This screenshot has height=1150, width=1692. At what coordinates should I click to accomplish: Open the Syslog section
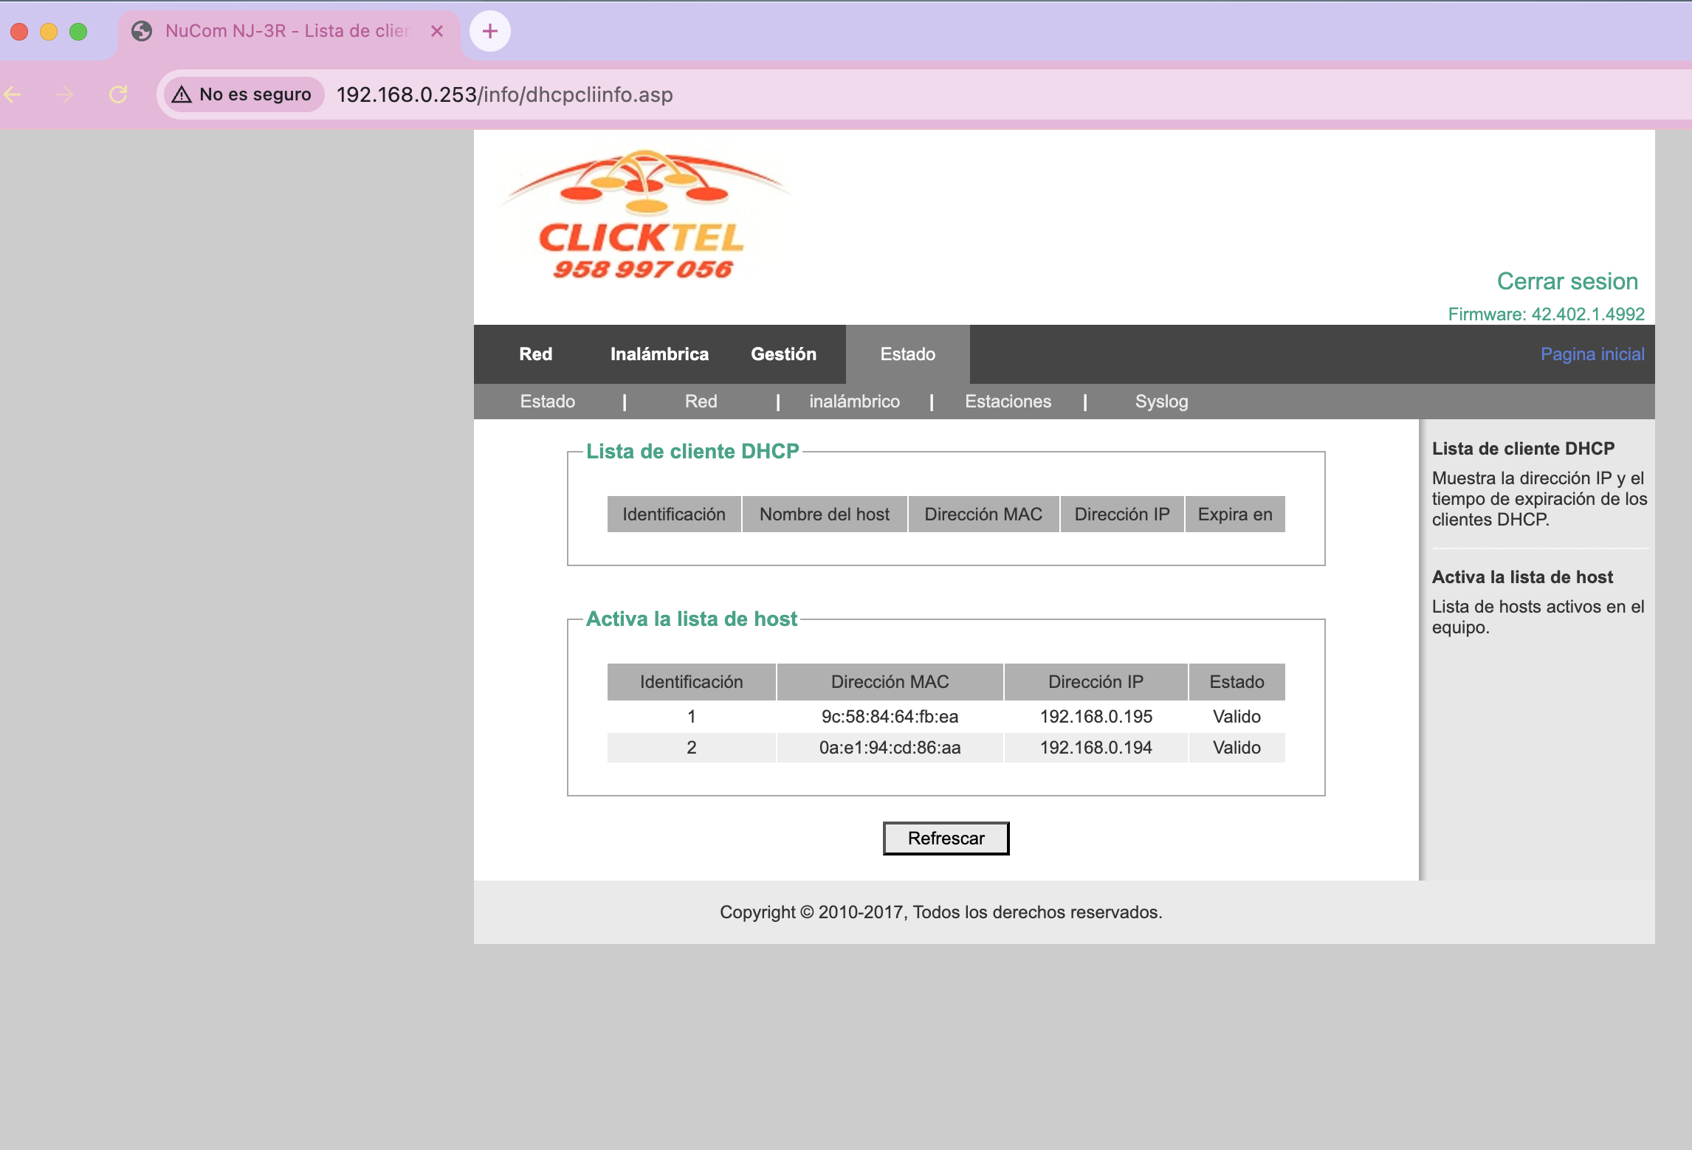1161,402
